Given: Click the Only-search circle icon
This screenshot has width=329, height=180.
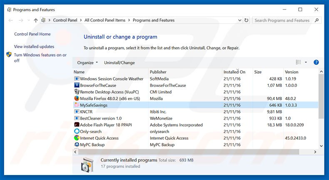Looking at the screenshot, I should point(77,131).
